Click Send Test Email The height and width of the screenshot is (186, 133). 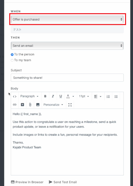pyautogui.click(x=63, y=182)
